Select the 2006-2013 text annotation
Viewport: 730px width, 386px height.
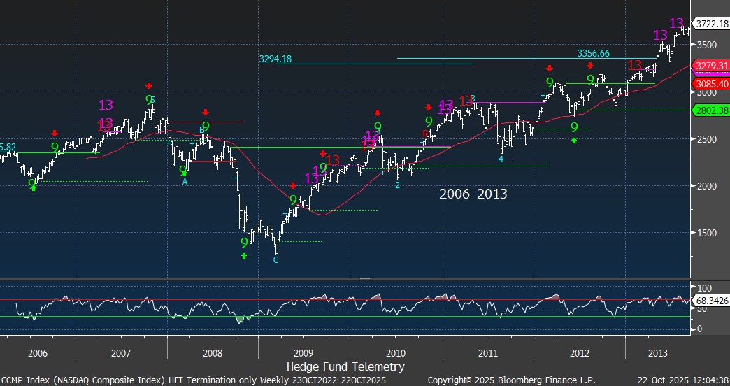473,194
